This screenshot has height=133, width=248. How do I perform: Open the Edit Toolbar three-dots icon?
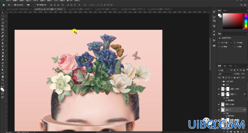2,83
